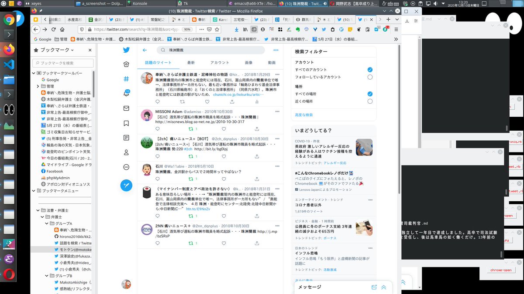Image resolution: width=524 pixels, height=294 pixels.
Task: Switch to the 最新 tab
Action: 191,63
